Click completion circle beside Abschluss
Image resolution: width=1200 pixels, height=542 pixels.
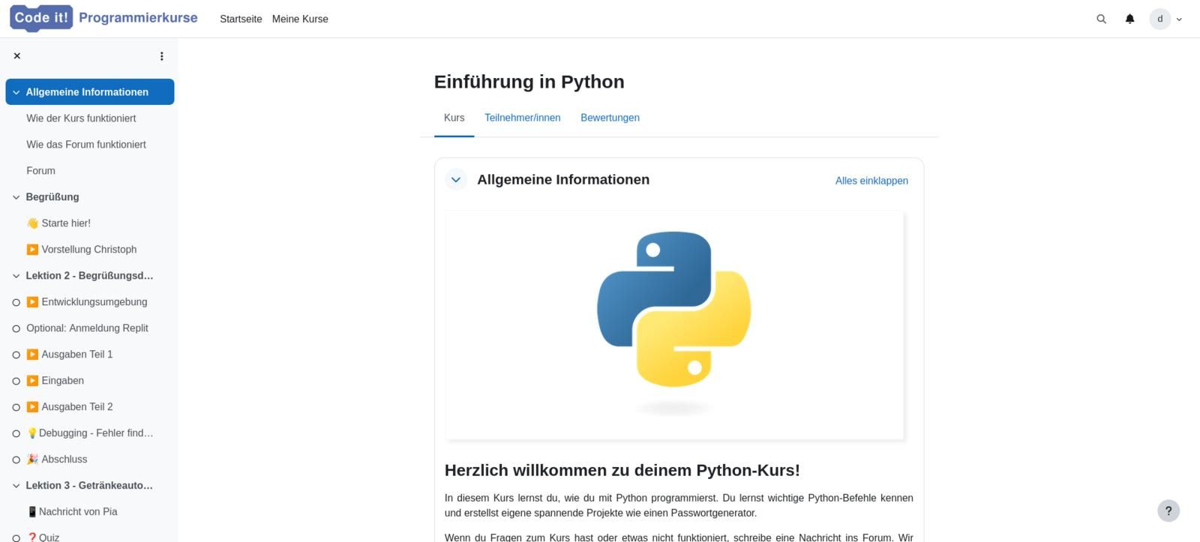tap(16, 460)
